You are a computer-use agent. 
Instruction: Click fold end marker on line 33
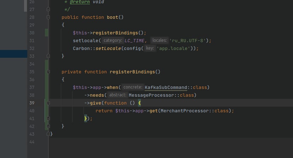[x=48, y=56]
